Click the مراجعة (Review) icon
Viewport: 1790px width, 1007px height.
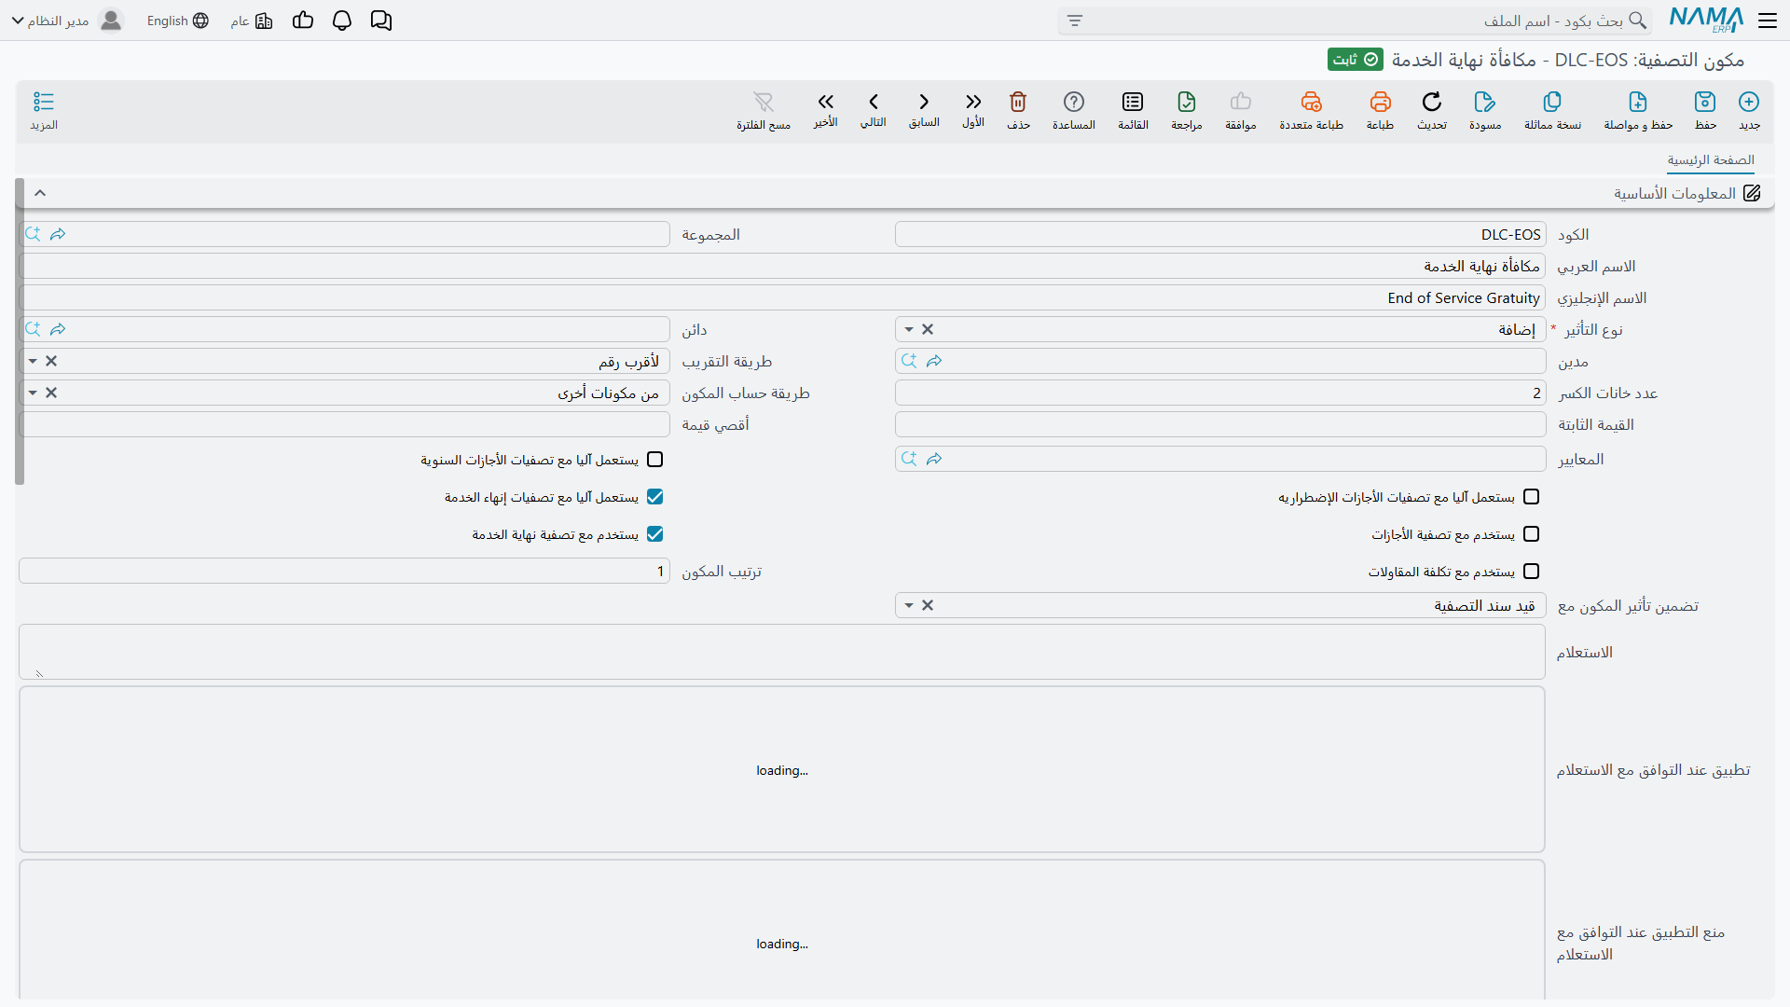tap(1187, 102)
